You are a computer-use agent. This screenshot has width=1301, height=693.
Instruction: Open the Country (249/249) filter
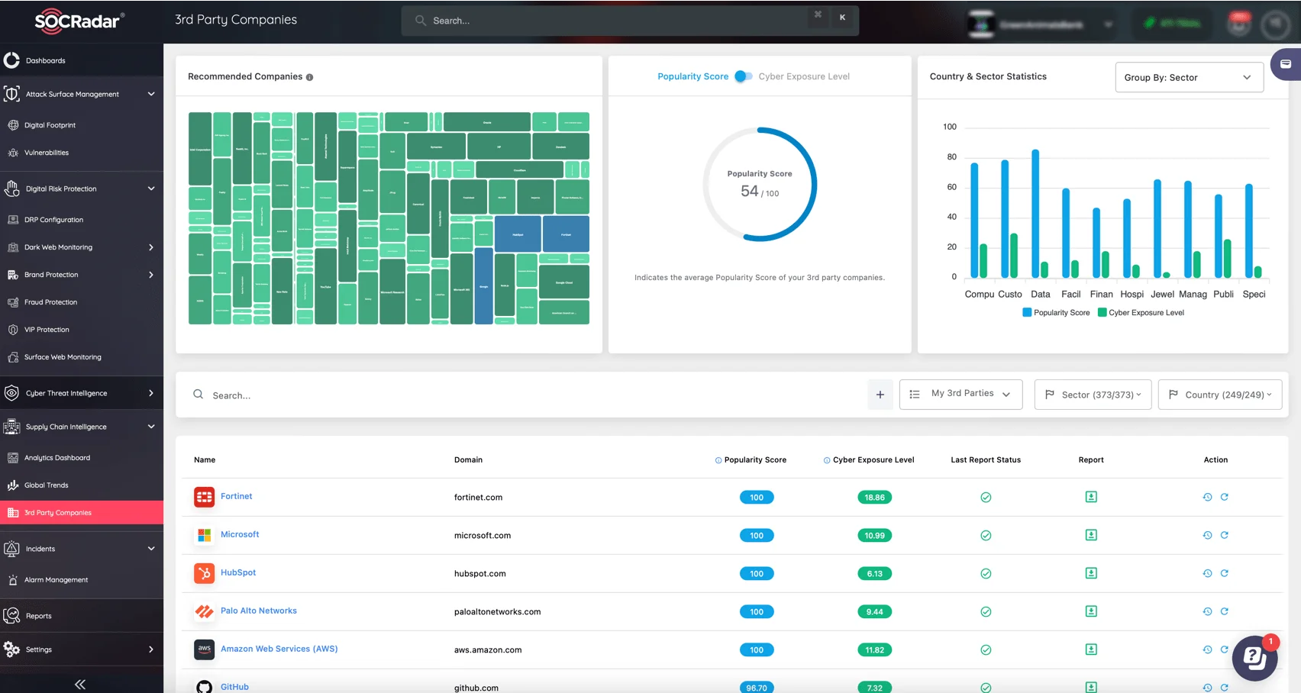tap(1219, 394)
